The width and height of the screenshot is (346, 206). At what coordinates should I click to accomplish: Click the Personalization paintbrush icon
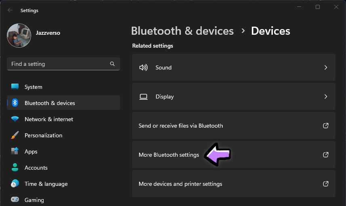coord(15,135)
